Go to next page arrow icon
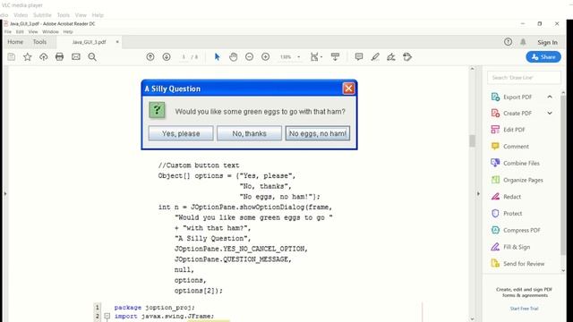The image size is (573, 322). (167, 57)
